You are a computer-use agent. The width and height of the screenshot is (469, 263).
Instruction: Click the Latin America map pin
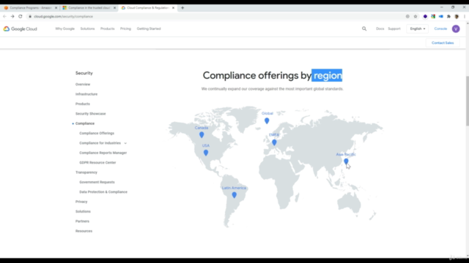pos(234,195)
